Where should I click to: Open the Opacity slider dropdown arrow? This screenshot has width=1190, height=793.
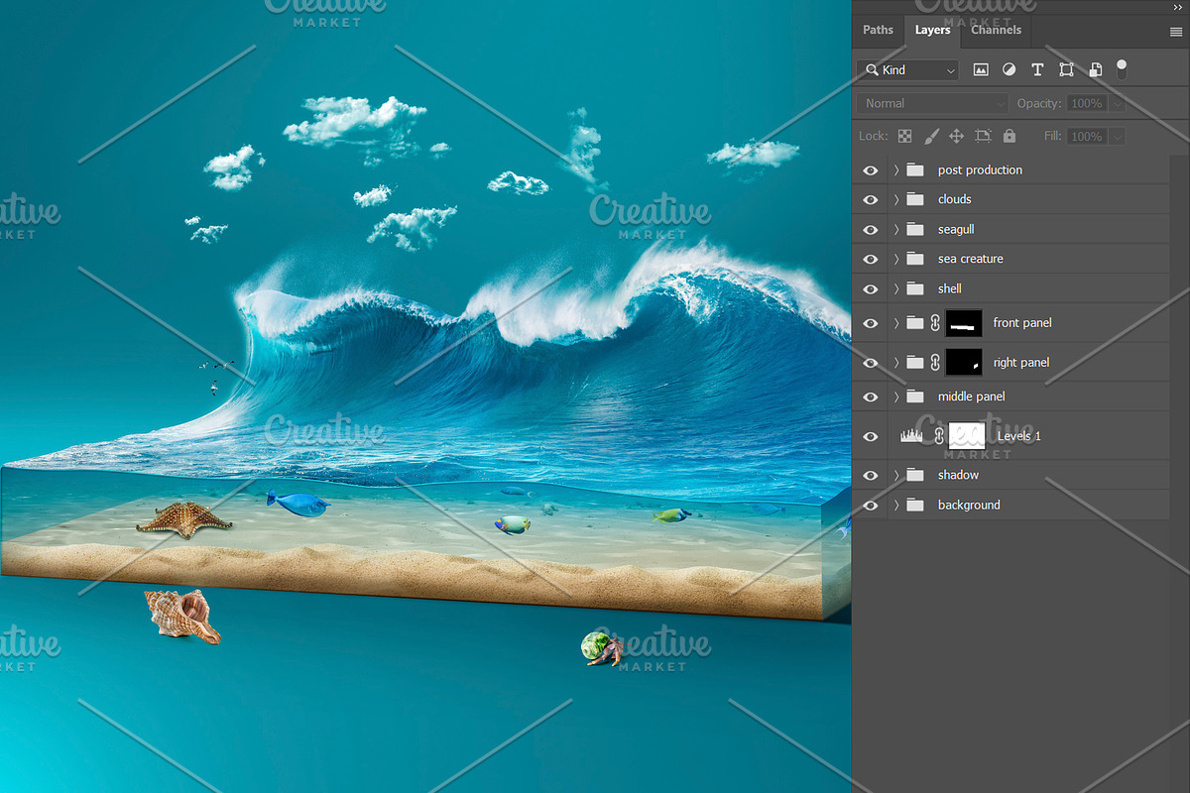1117,103
